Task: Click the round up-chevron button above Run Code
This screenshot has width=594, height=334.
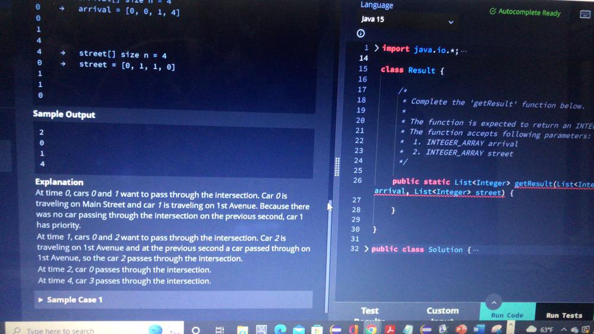Action: pos(494,302)
